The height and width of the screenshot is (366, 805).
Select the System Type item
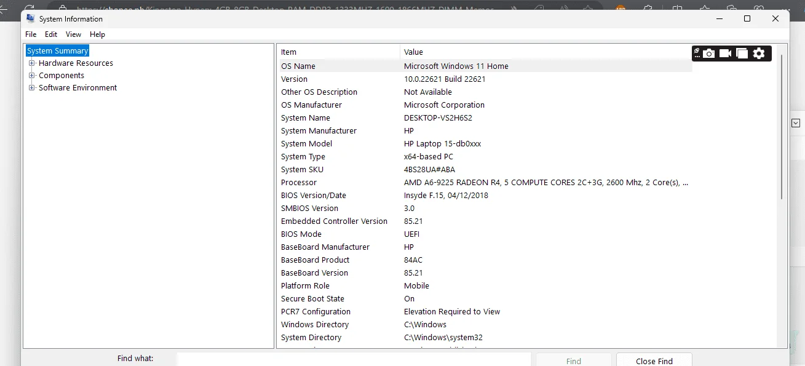point(303,156)
